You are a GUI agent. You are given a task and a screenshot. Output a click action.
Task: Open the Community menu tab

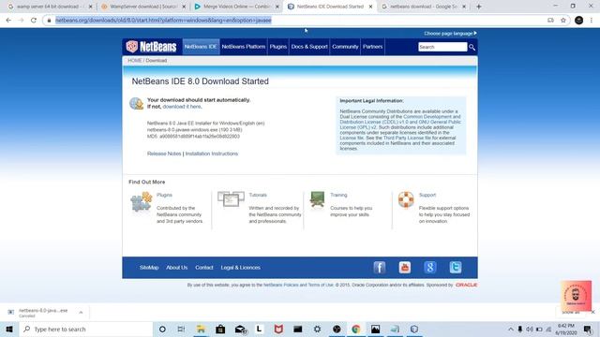coord(345,47)
